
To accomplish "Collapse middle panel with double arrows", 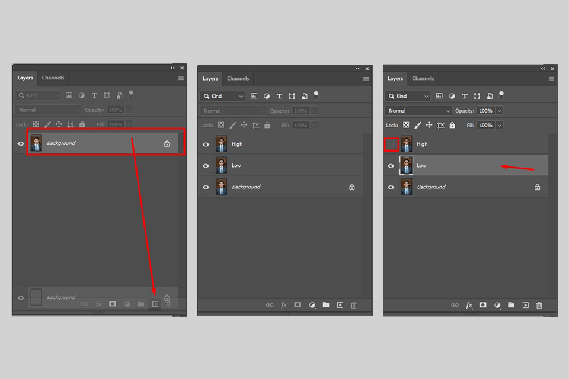I will click(x=358, y=69).
